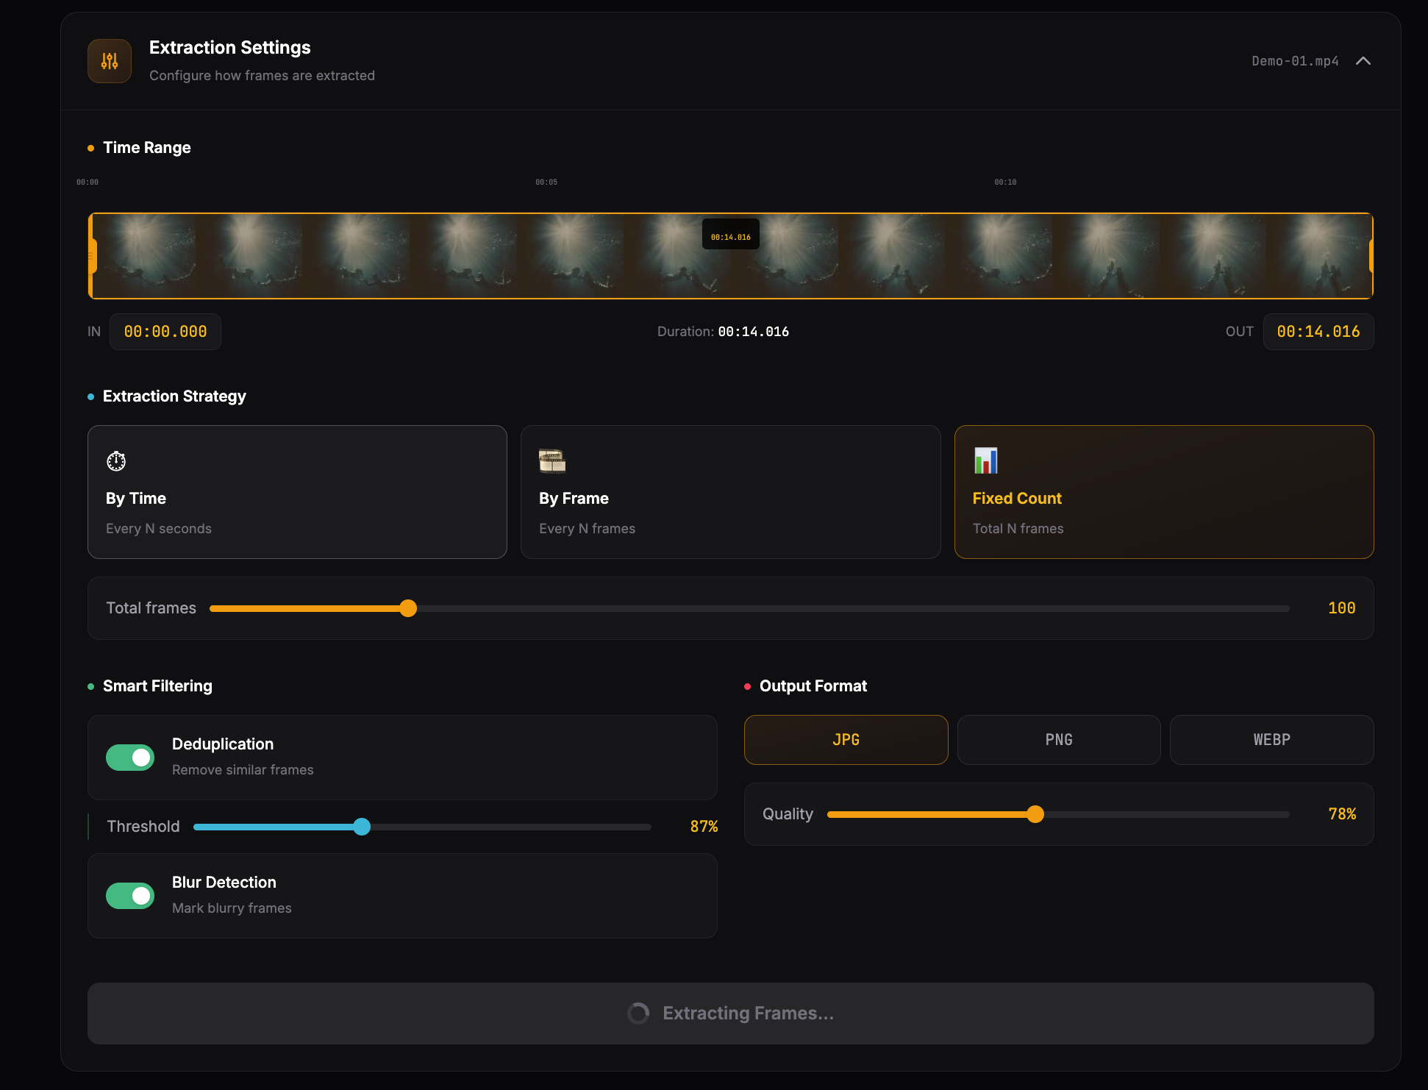Image resolution: width=1428 pixels, height=1090 pixels.
Task: Select the JPG format button
Action: click(x=846, y=740)
